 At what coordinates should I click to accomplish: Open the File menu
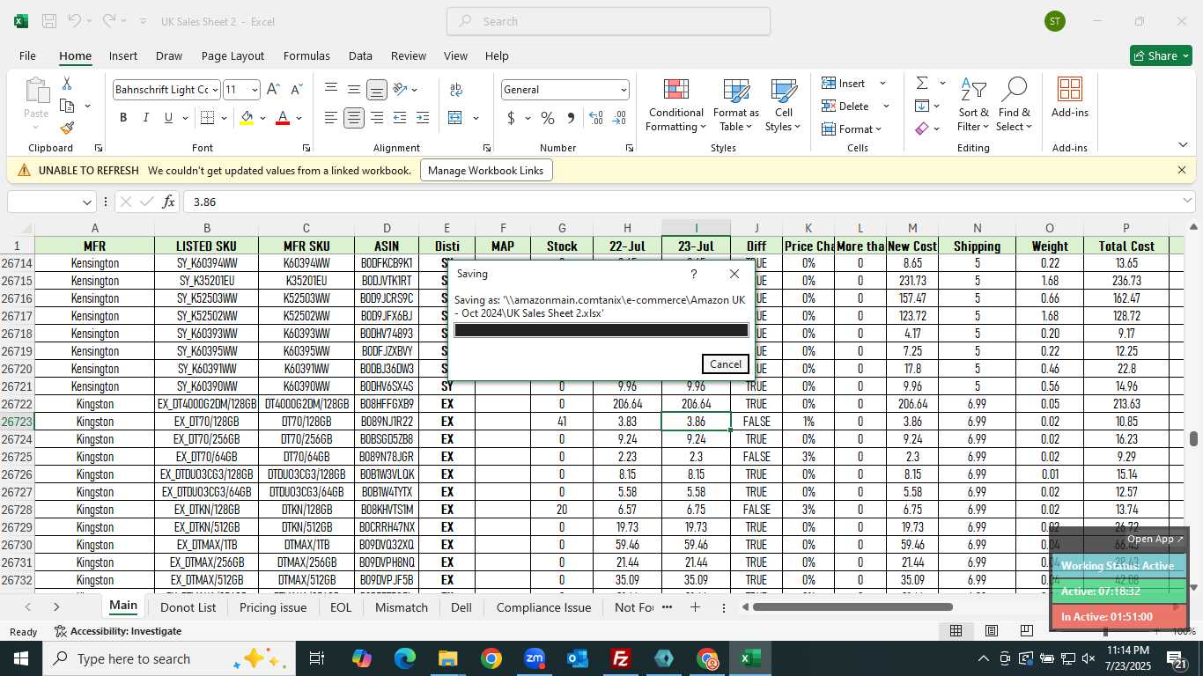pyautogui.click(x=27, y=55)
